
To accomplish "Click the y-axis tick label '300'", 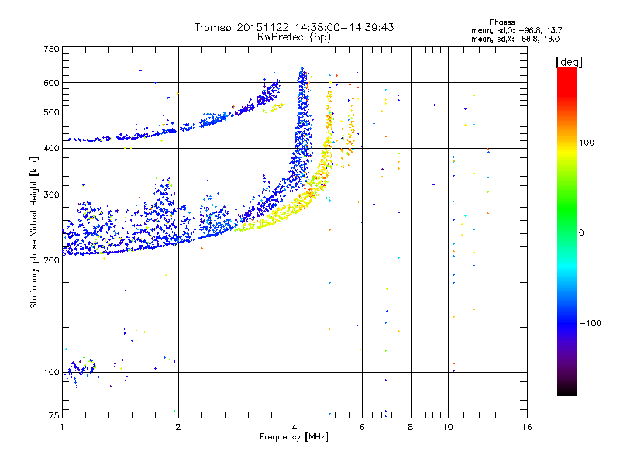I will [51, 195].
